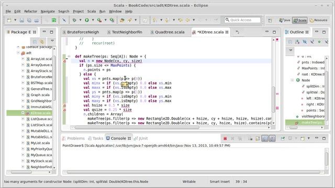Toggle Sort in the Outline view
The height and width of the screenshot is (188, 335).
pos(297,42)
